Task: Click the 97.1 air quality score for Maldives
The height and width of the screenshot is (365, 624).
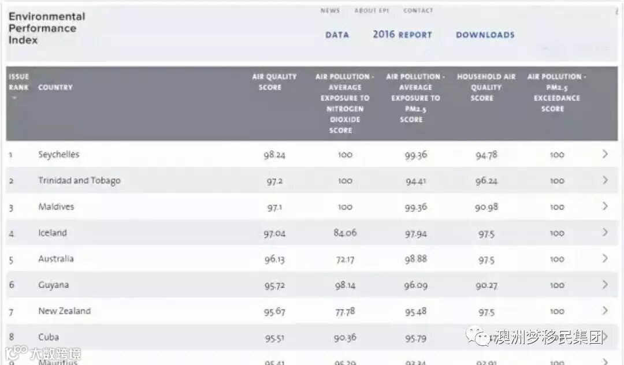Action: (x=274, y=207)
